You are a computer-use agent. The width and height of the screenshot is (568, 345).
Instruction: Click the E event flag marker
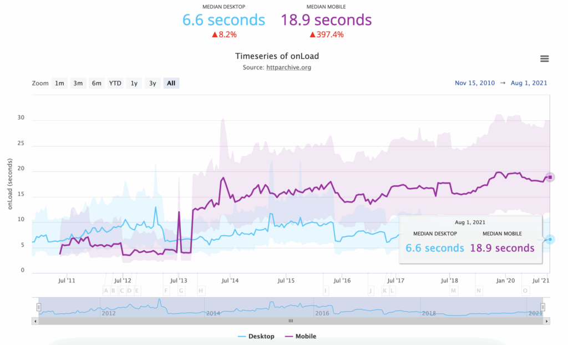(x=137, y=291)
